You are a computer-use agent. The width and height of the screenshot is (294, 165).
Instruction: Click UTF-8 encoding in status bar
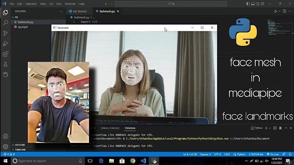(x=218, y=154)
